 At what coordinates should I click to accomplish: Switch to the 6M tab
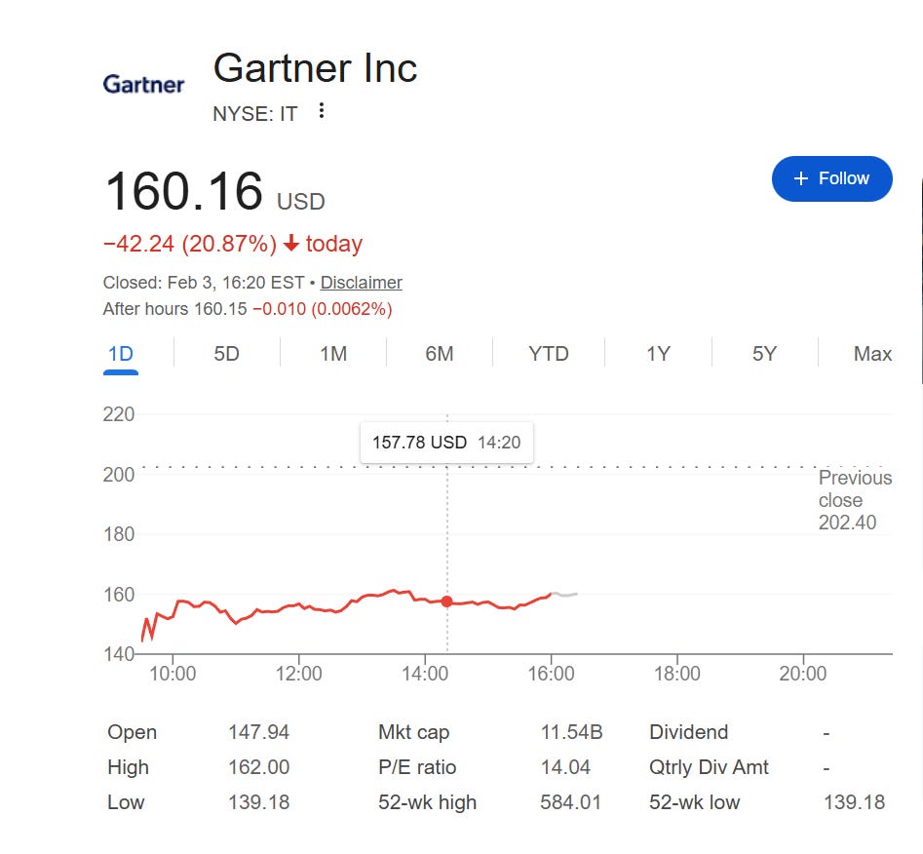(x=440, y=354)
